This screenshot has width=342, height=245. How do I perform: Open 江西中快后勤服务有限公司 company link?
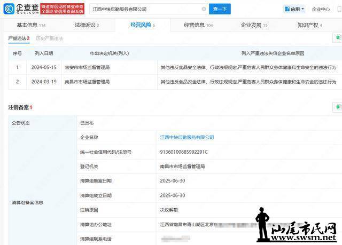click(x=187, y=137)
